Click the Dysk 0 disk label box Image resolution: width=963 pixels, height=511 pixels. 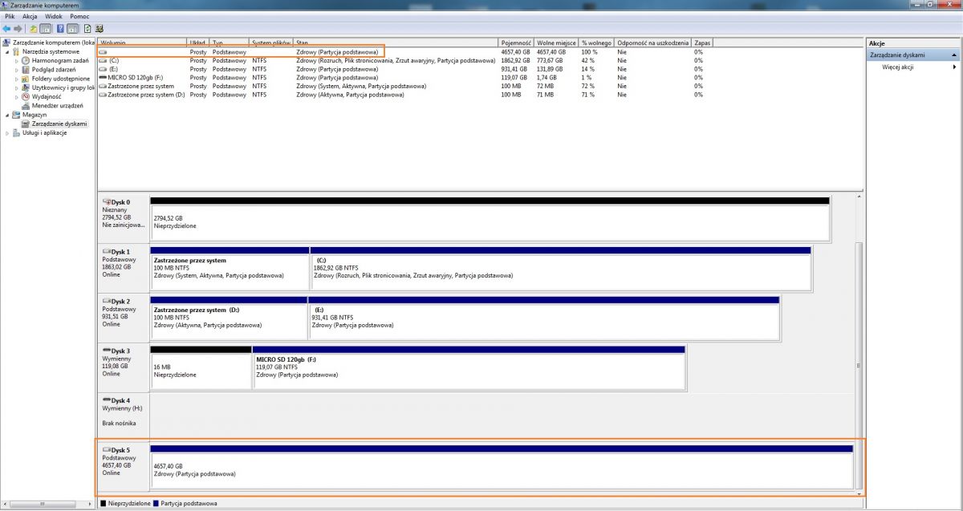tap(124, 217)
